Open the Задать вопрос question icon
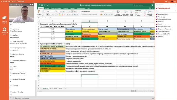Screen dimensions: 177x100 pos(4,18)
